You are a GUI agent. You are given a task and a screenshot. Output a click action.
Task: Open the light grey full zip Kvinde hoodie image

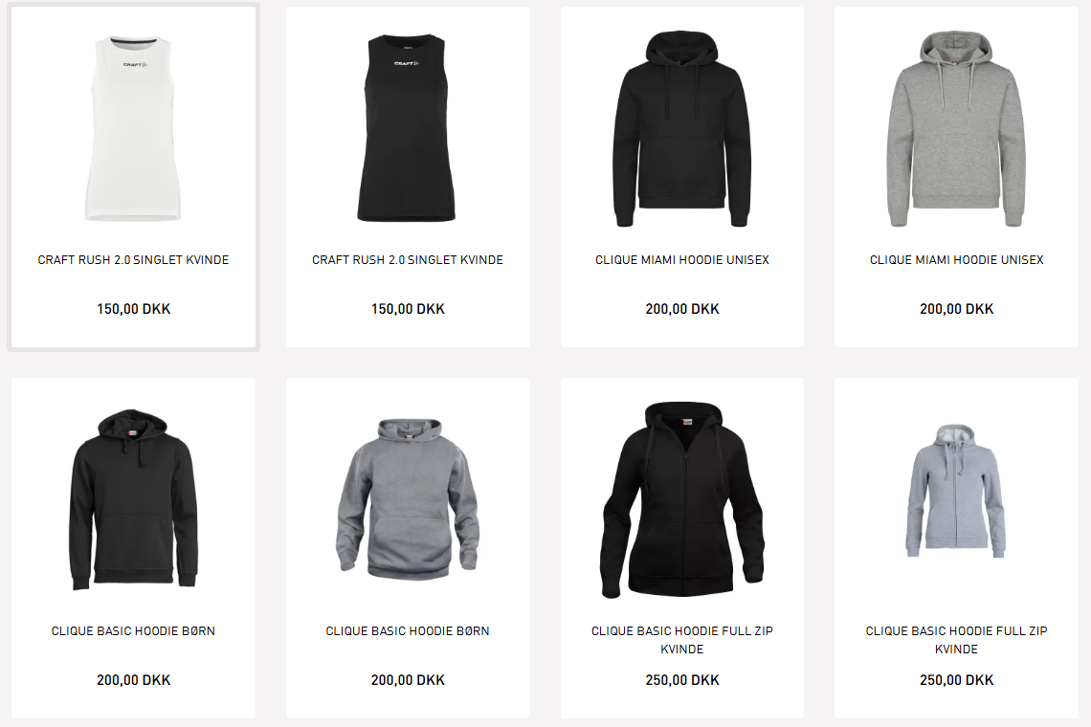(956, 491)
